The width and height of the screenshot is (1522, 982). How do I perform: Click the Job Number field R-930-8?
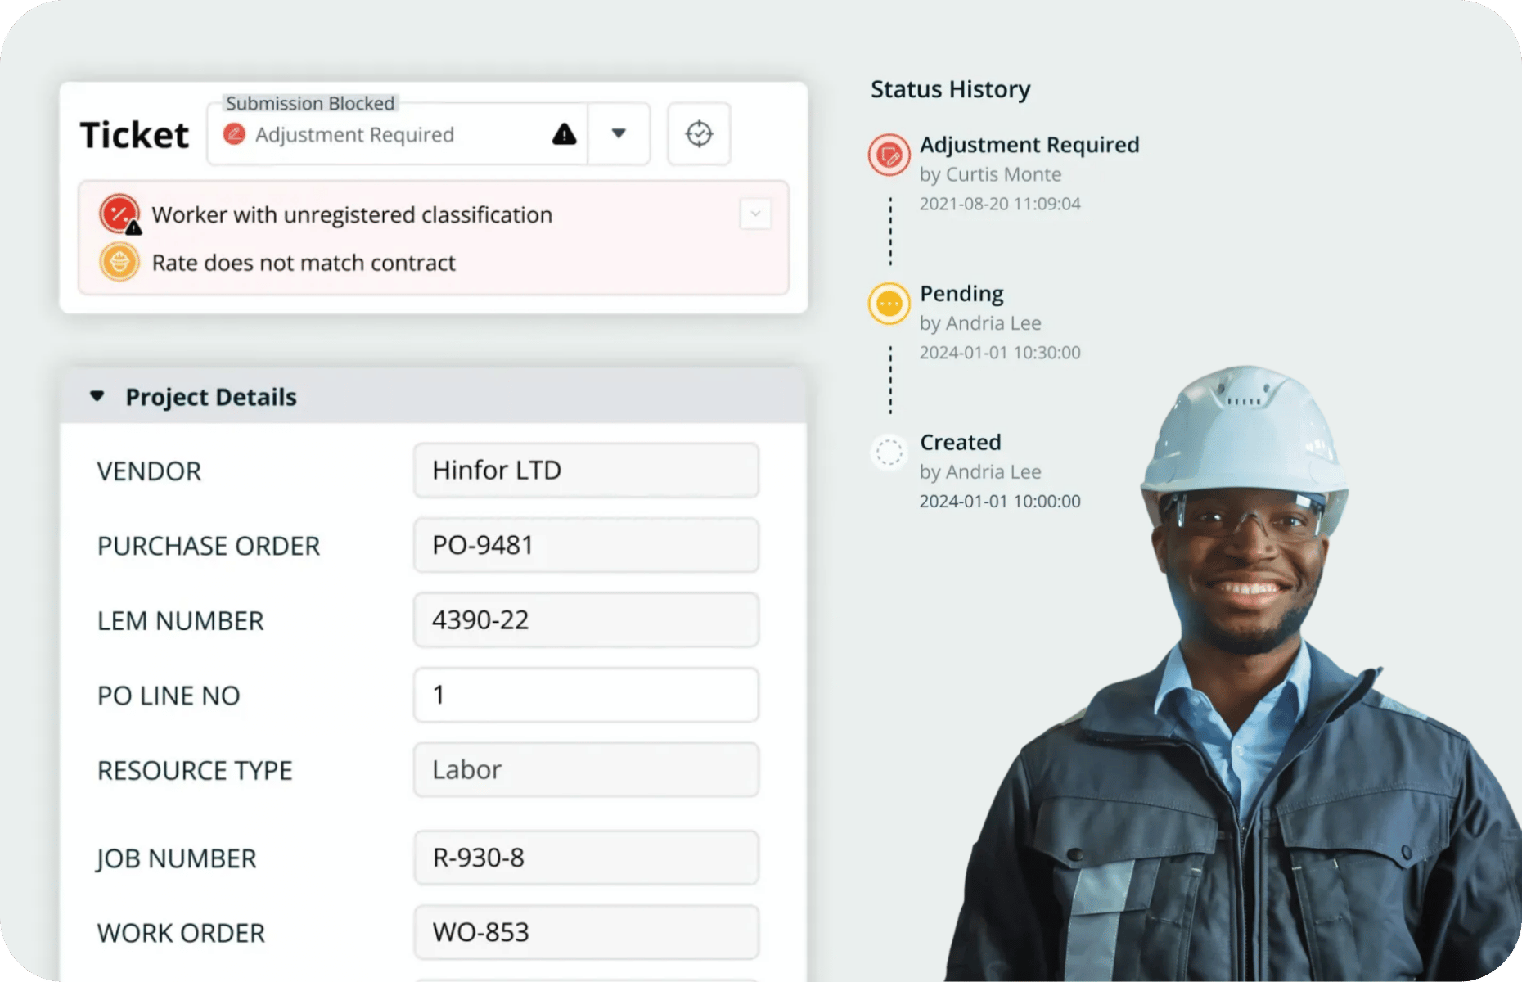[586, 858]
